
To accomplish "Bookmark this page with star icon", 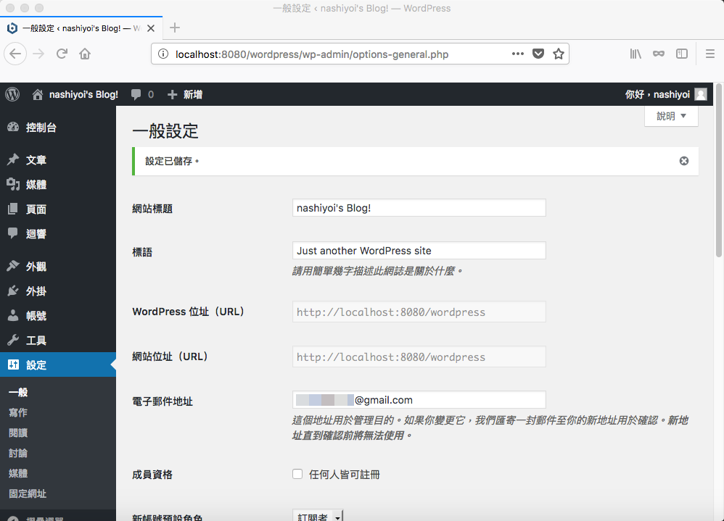I will pos(559,54).
